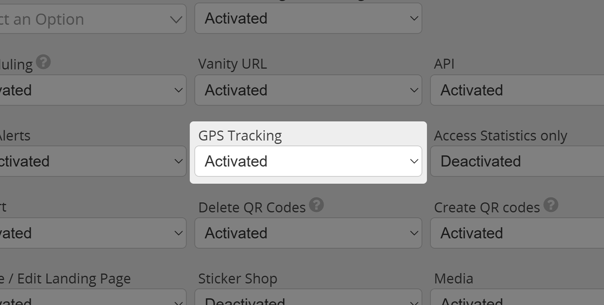Open the Activated dropdown above Vanity URL
Viewport: 604px width, 305px height.
click(x=308, y=18)
